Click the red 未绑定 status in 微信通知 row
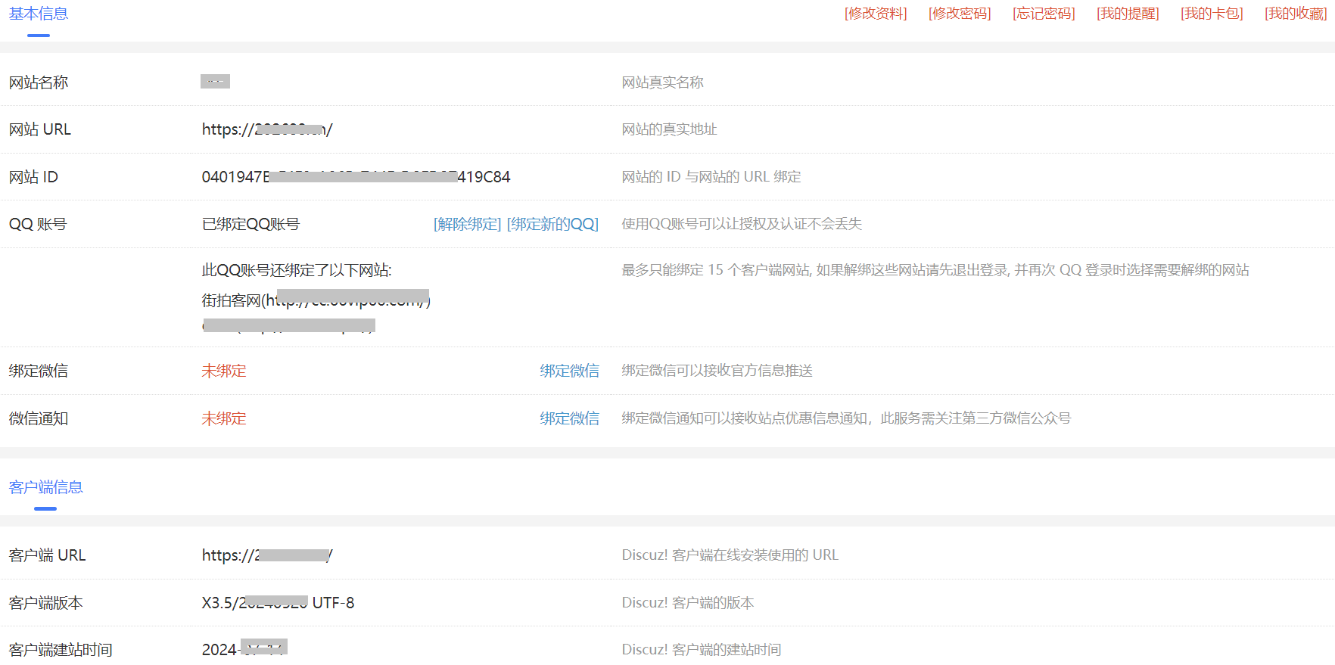 [x=224, y=418]
